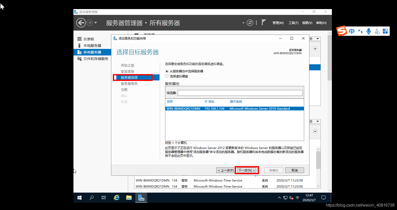Click the 上一步(P) button
Image resolution: width=397 pixels, height=210 pixels.
coord(226,170)
